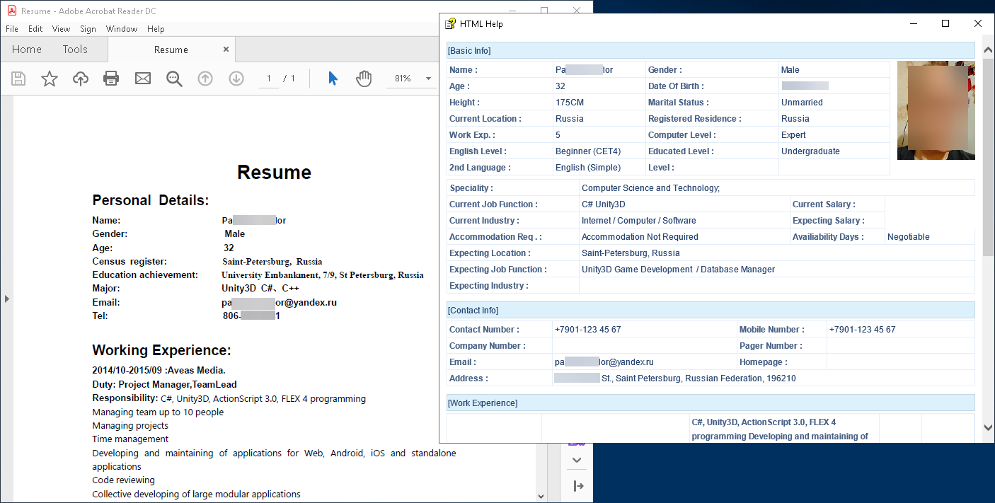Expand the left navigation pane arrow
This screenshot has width=995, height=503.
6,299
